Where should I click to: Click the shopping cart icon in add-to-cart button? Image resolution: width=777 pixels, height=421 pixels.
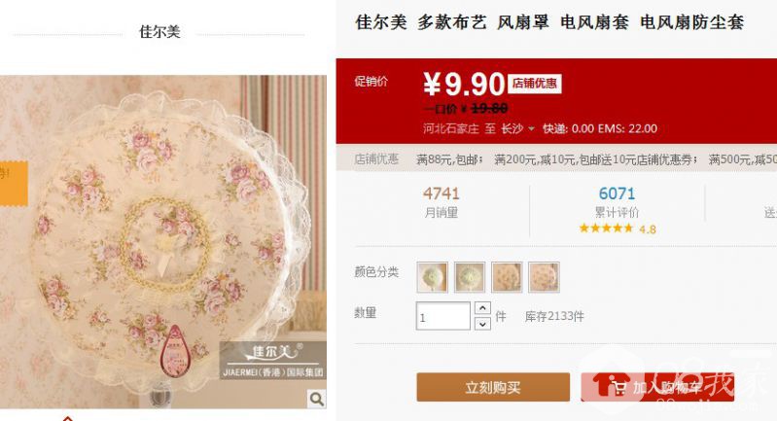pyautogui.click(x=618, y=387)
